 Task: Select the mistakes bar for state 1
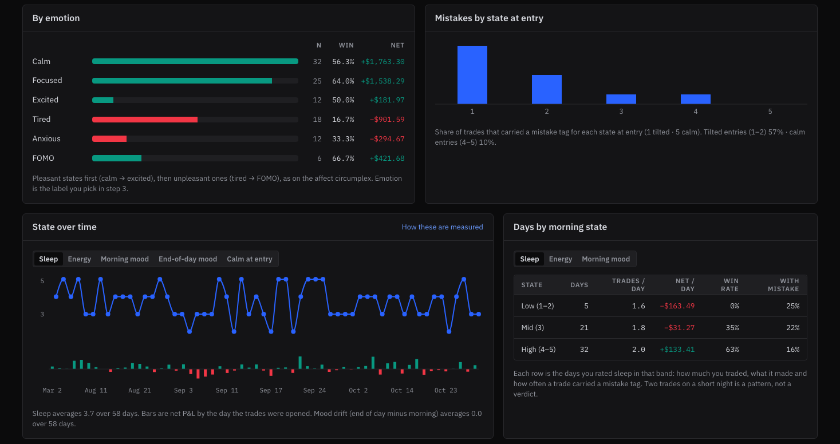(x=472, y=75)
